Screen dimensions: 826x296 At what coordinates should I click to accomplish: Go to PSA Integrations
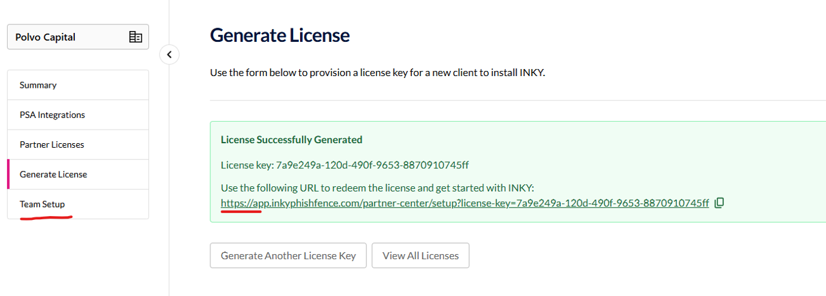[52, 115]
